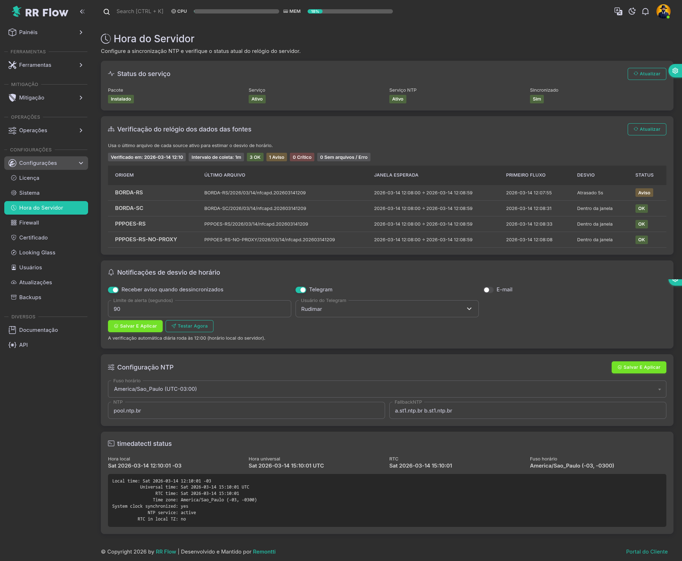The height and width of the screenshot is (561, 682).
Task: Open the Telegram user dropdown
Action: click(387, 309)
